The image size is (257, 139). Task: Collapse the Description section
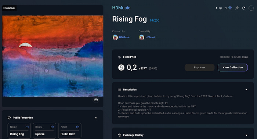point(246,90)
